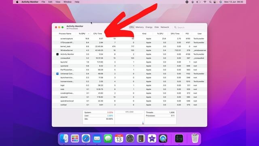Click the screen recording stop icon

(187, 2)
